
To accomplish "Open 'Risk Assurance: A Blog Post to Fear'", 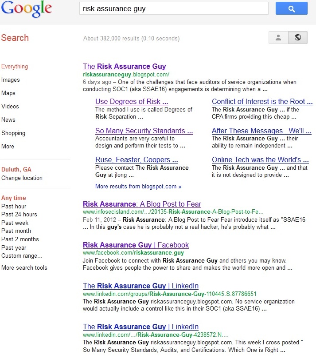I will pos(142,204).
